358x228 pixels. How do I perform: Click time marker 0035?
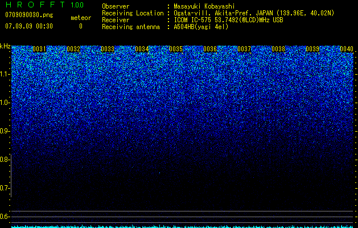coord(176,49)
